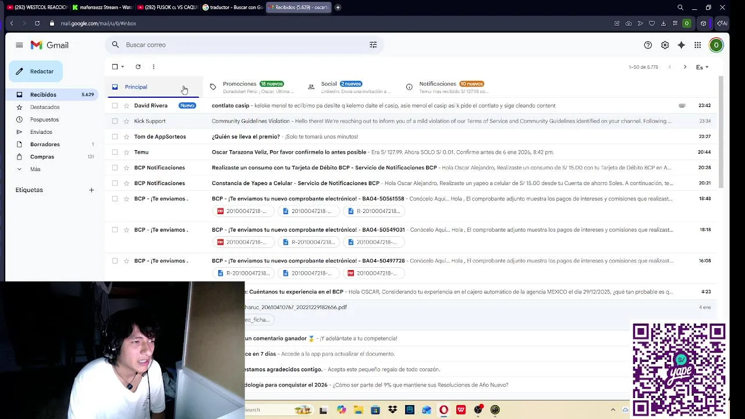Open Opera easy setup sliders icon

tap(675, 23)
